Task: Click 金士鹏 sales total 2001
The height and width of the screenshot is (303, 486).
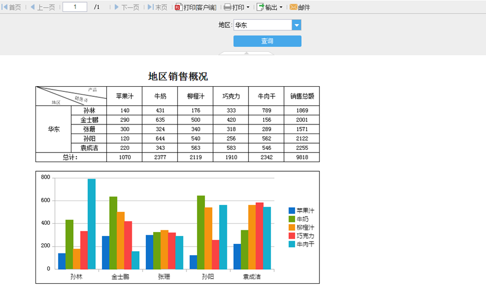Action: [302, 120]
